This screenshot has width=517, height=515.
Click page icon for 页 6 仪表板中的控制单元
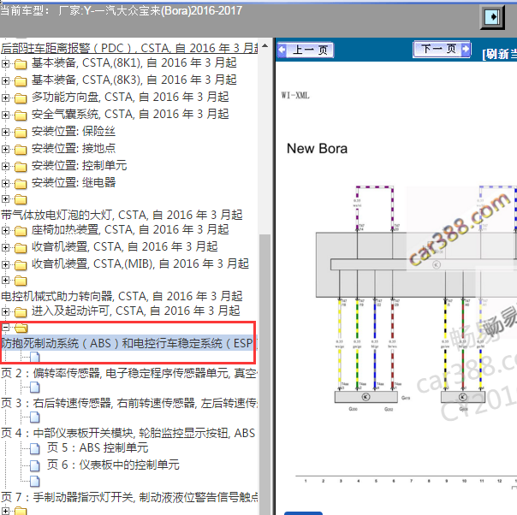coord(35,465)
